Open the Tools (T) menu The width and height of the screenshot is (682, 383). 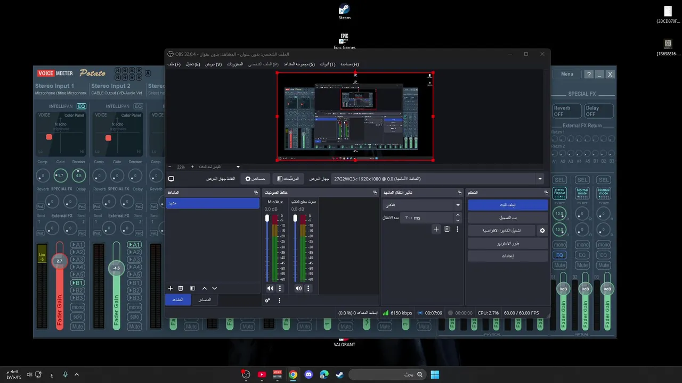point(328,64)
